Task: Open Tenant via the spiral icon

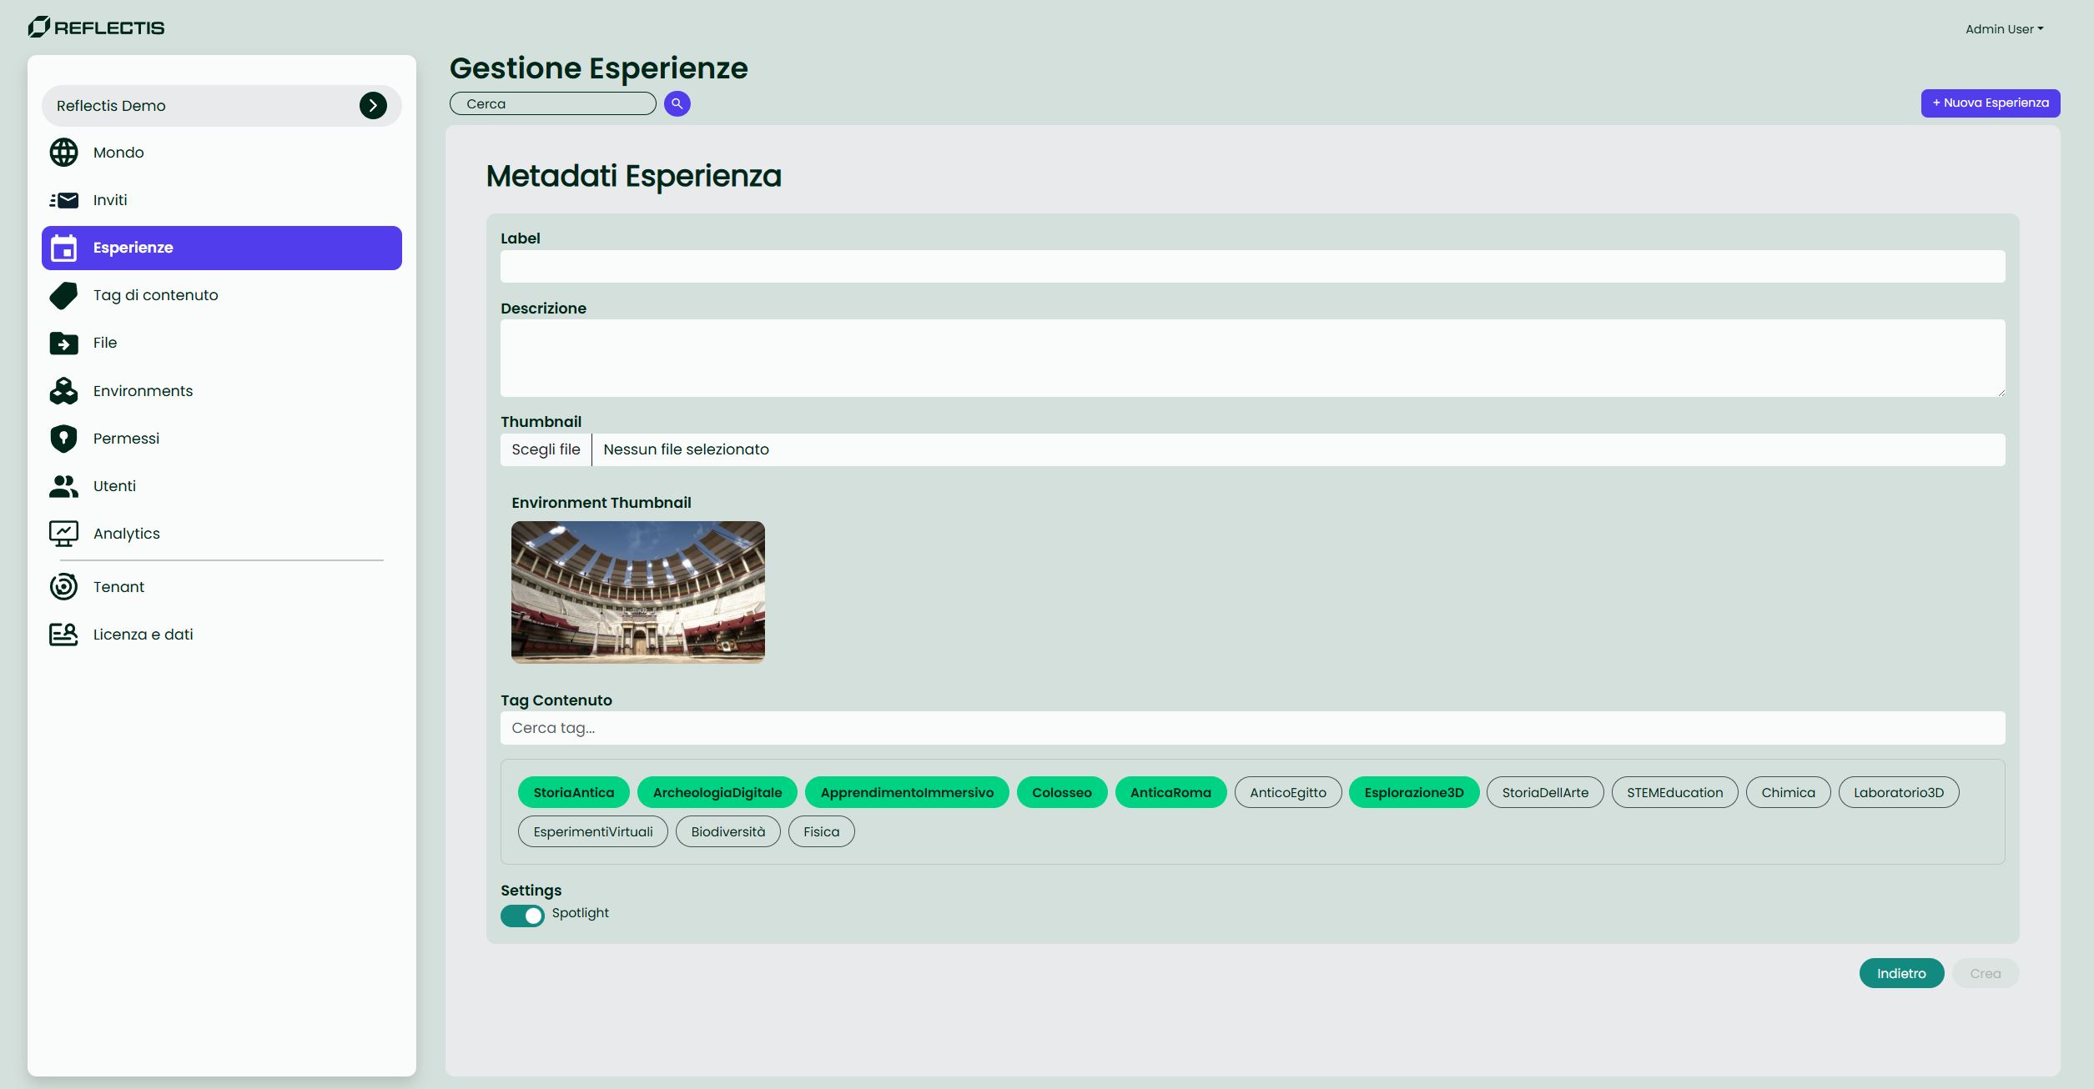Action: [63, 586]
